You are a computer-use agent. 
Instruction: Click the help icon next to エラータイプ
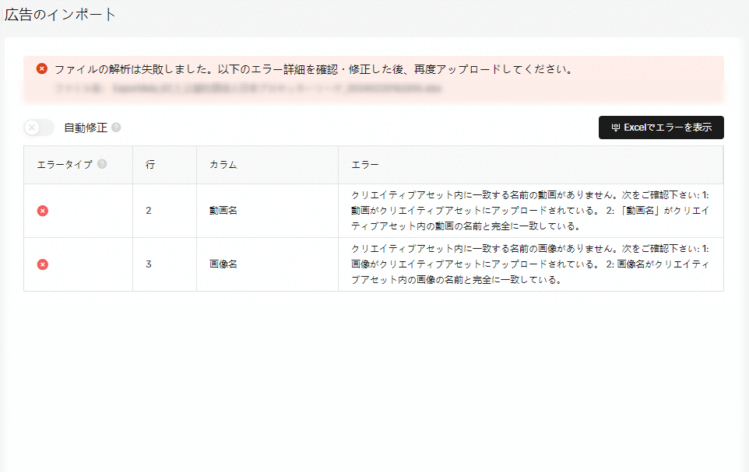[102, 164]
